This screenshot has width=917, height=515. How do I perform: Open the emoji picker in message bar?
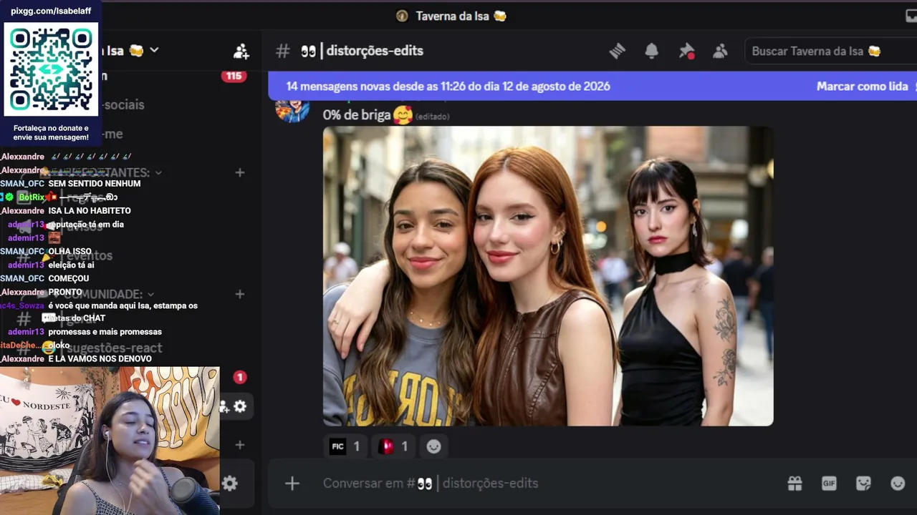pyautogui.click(x=898, y=484)
